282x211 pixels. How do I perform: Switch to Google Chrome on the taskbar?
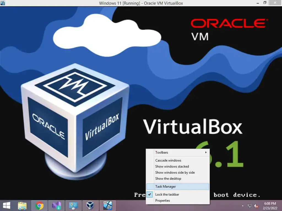pyautogui.click(x=39, y=206)
